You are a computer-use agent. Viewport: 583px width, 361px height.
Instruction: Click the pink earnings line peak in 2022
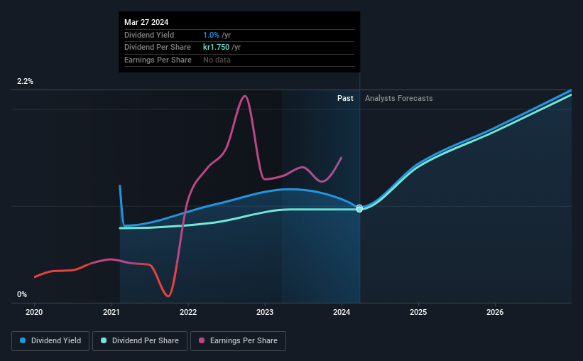click(244, 96)
